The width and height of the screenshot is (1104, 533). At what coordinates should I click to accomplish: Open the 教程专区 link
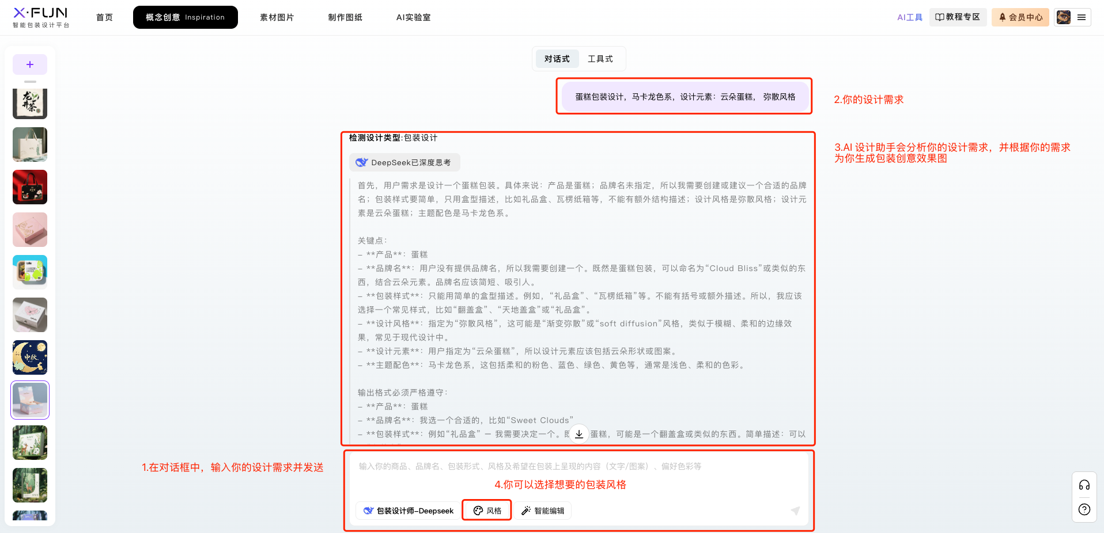957,17
